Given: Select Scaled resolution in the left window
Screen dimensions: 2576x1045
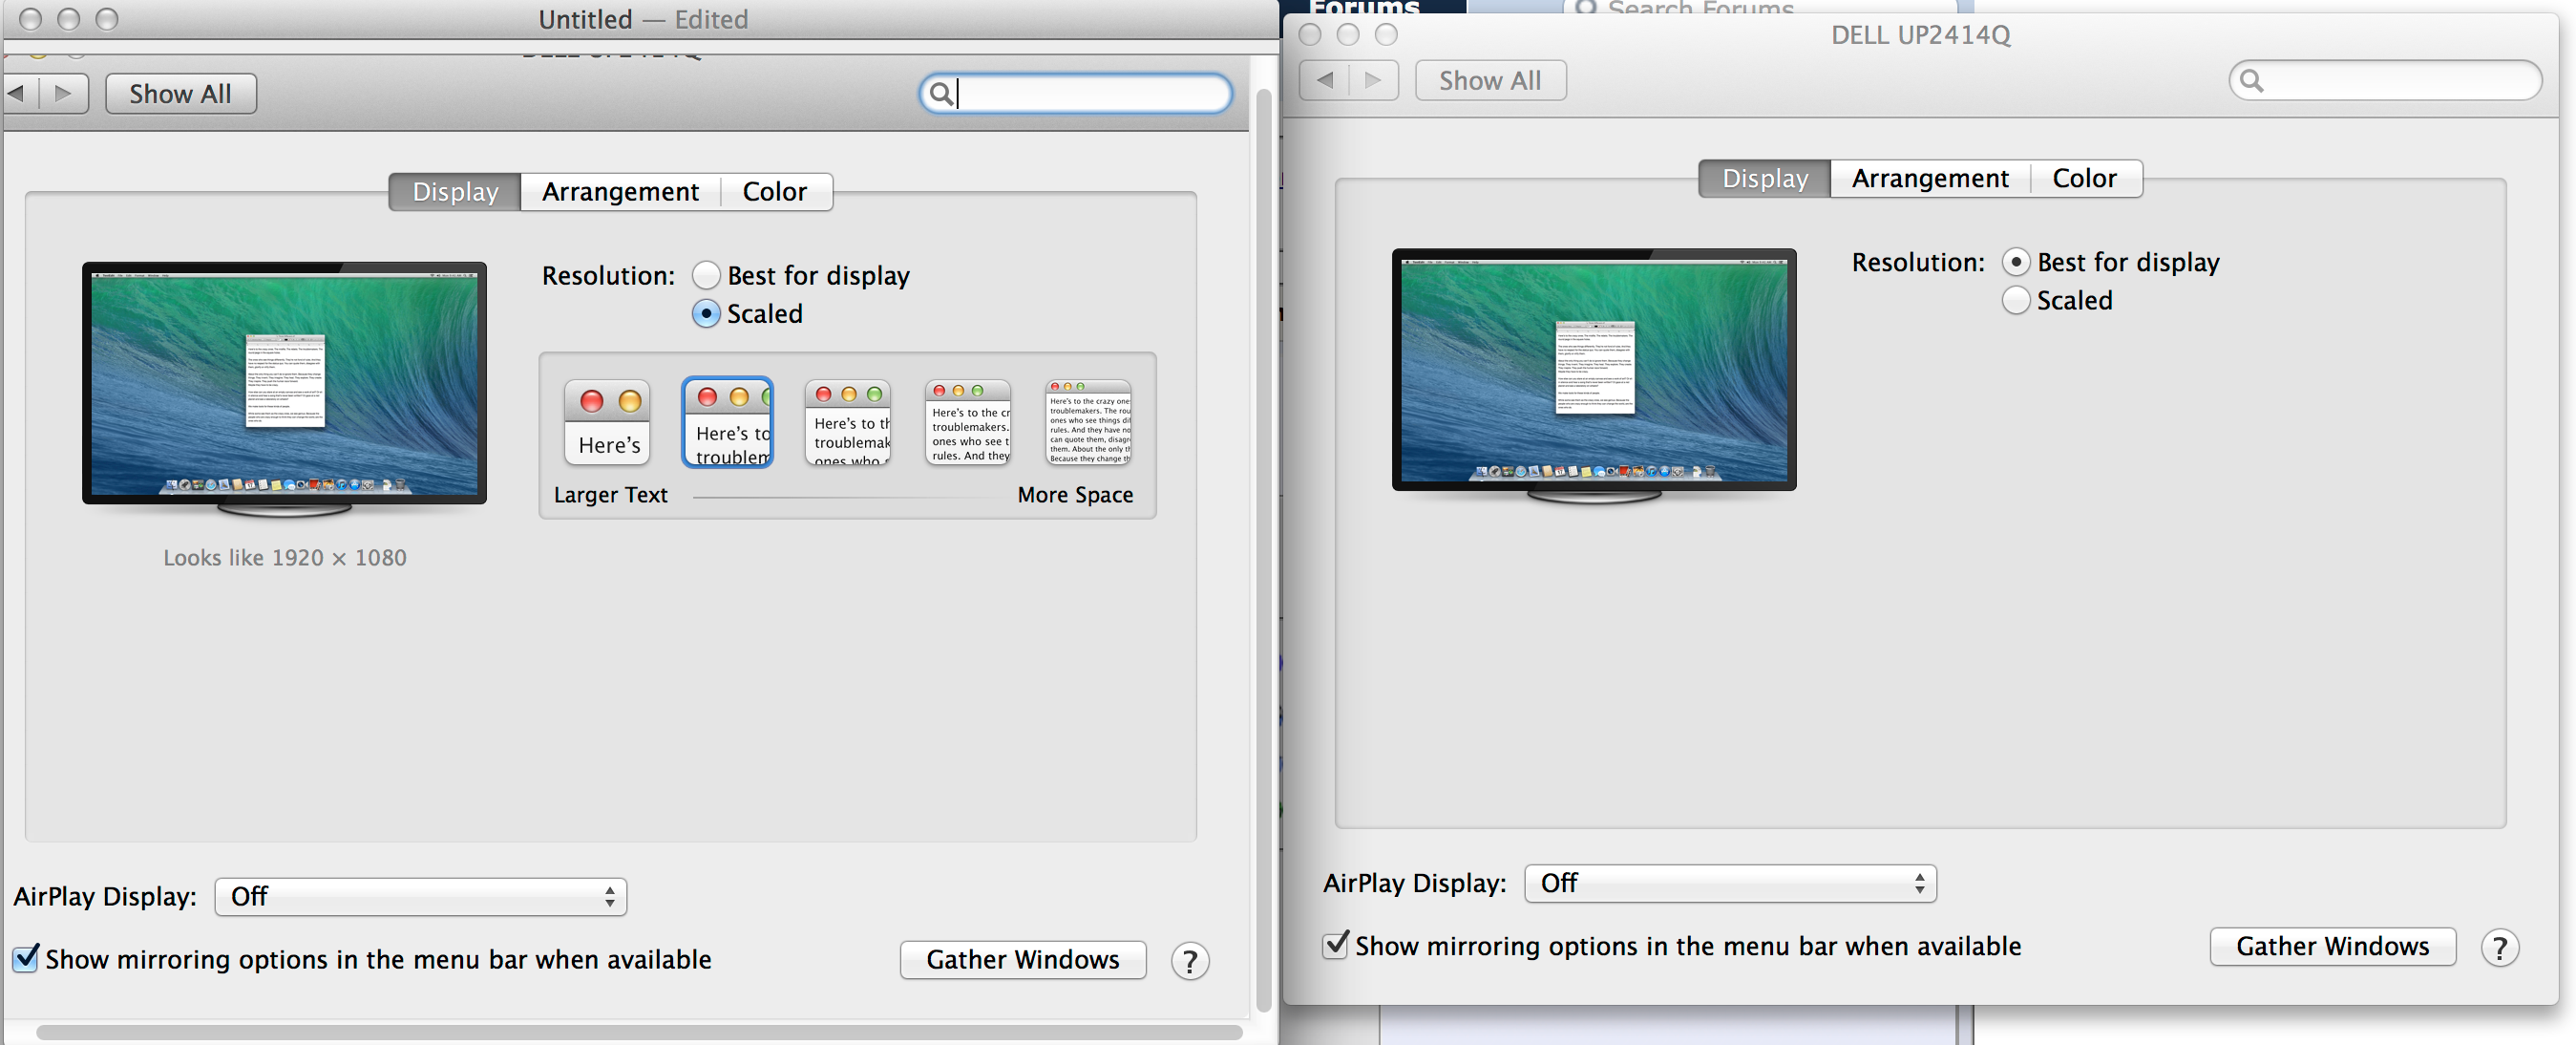Looking at the screenshot, I should 706,313.
